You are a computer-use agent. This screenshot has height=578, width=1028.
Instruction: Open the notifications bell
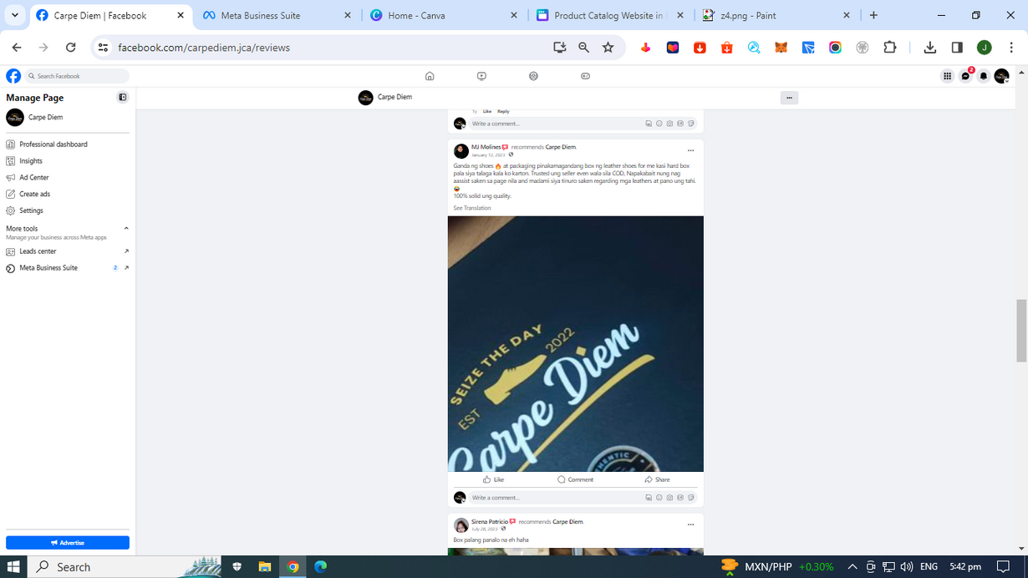click(984, 76)
